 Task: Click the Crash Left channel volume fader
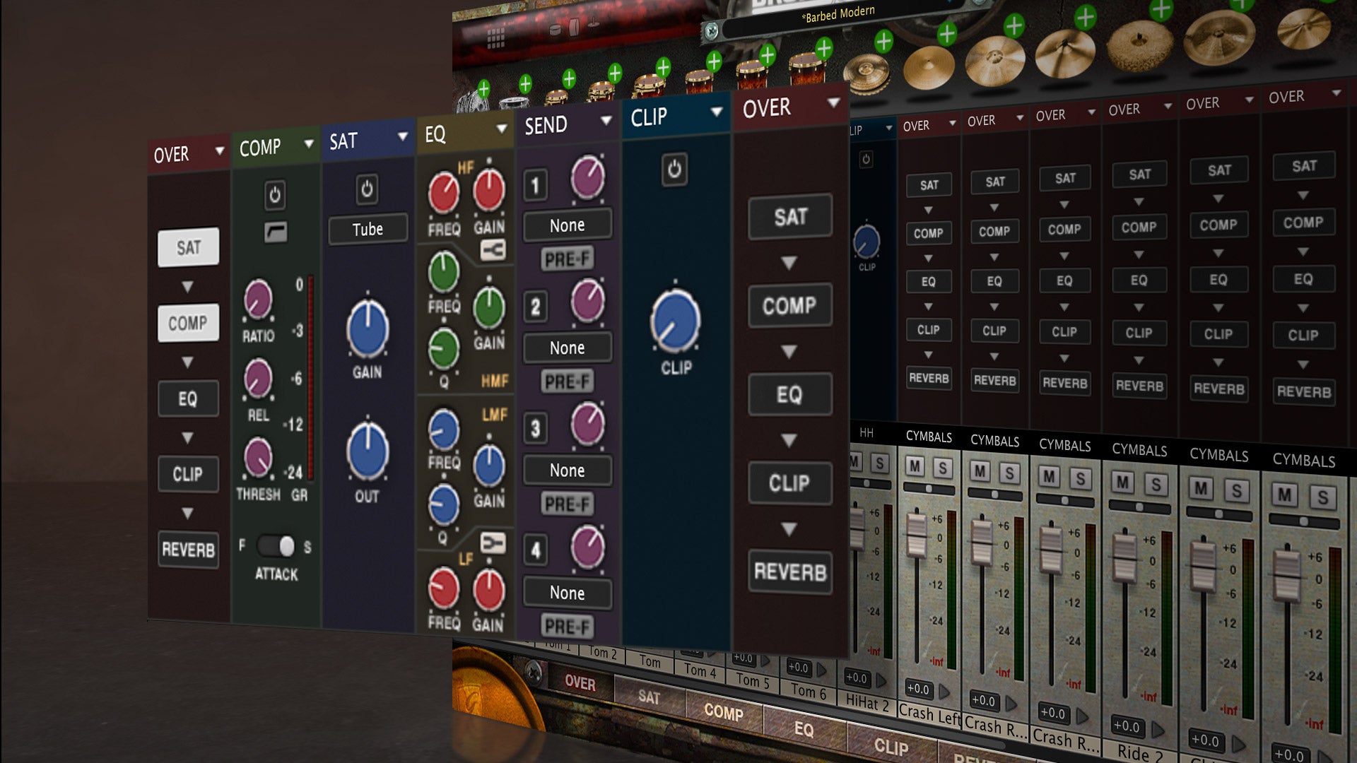click(917, 535)
